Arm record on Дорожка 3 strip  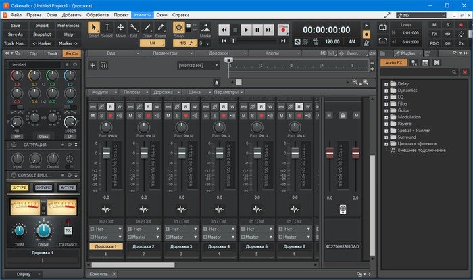click(x=186, y=116)
